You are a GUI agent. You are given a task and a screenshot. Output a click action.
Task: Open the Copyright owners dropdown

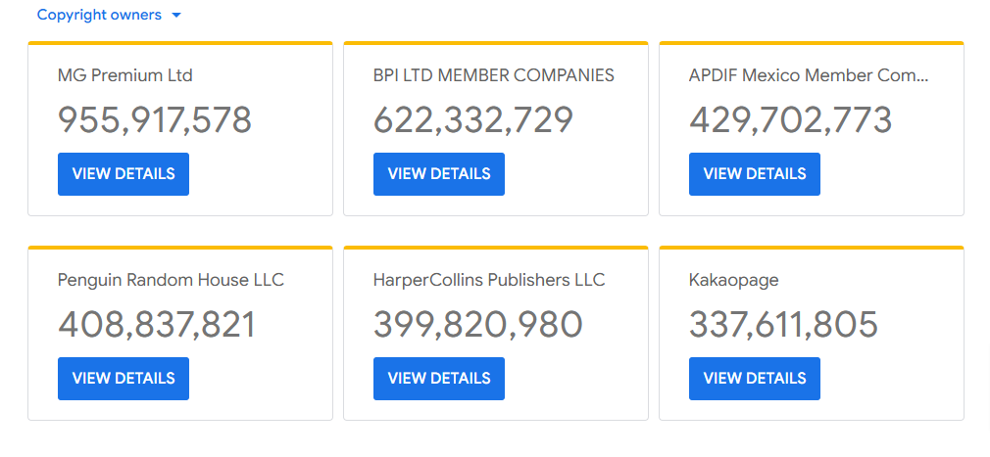[109, 15]
